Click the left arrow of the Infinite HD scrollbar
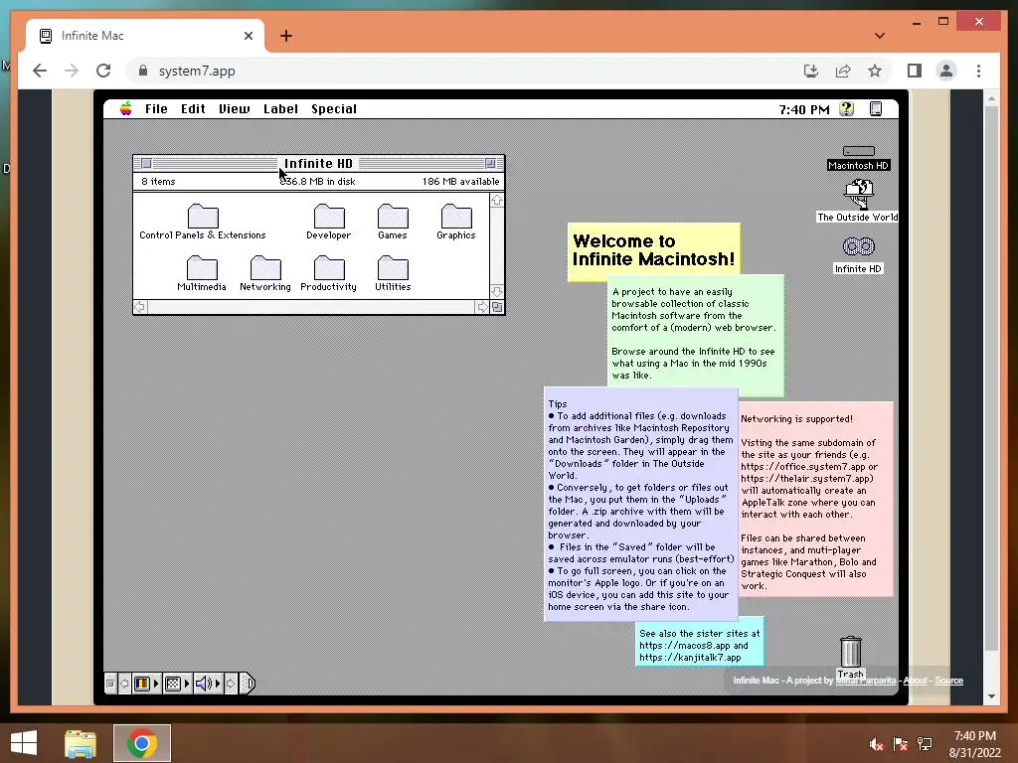The height and width of the screenshot is (763, 1018). [140, 307]
